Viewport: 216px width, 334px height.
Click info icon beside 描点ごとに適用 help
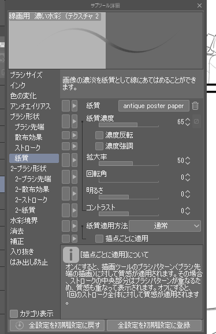tap(71, 255)
